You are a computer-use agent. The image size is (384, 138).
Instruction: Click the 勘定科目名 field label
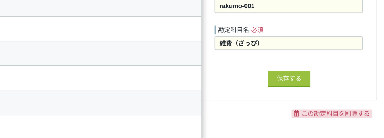pos(233,30)
